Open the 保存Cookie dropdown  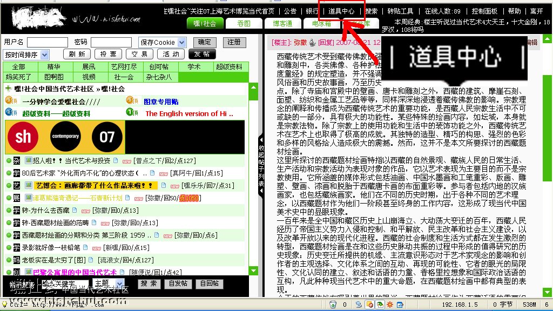tap(162, 42)
